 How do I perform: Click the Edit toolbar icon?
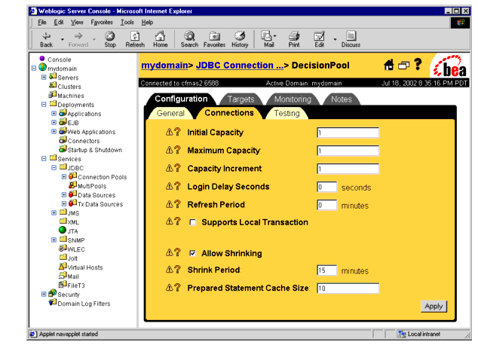click(319, 40)
